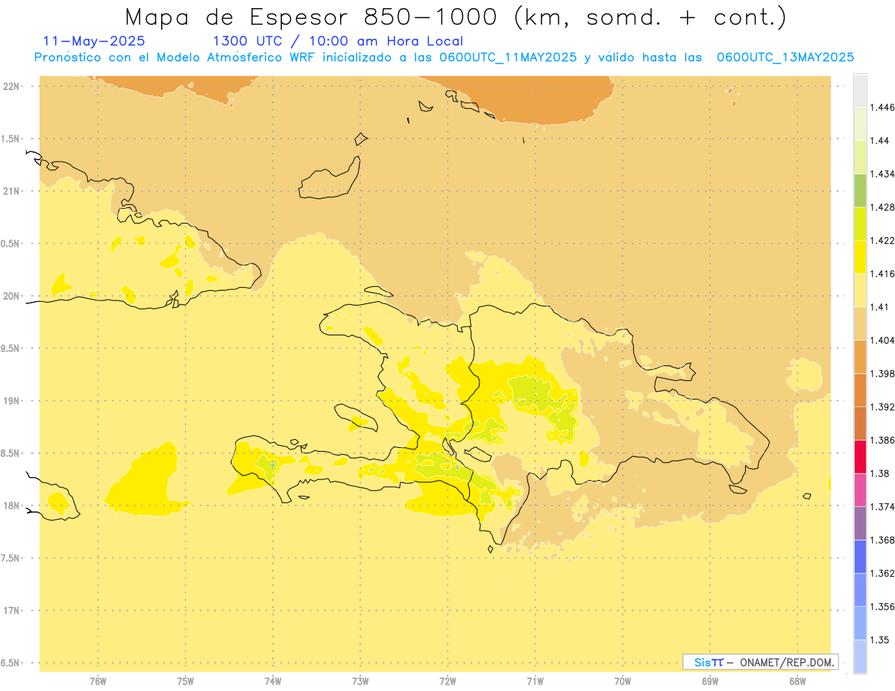The height and width of the screenshot is (691, 895).
Task: Click the '8.5N' latitude axis label
Action: [x=11, y=454]
